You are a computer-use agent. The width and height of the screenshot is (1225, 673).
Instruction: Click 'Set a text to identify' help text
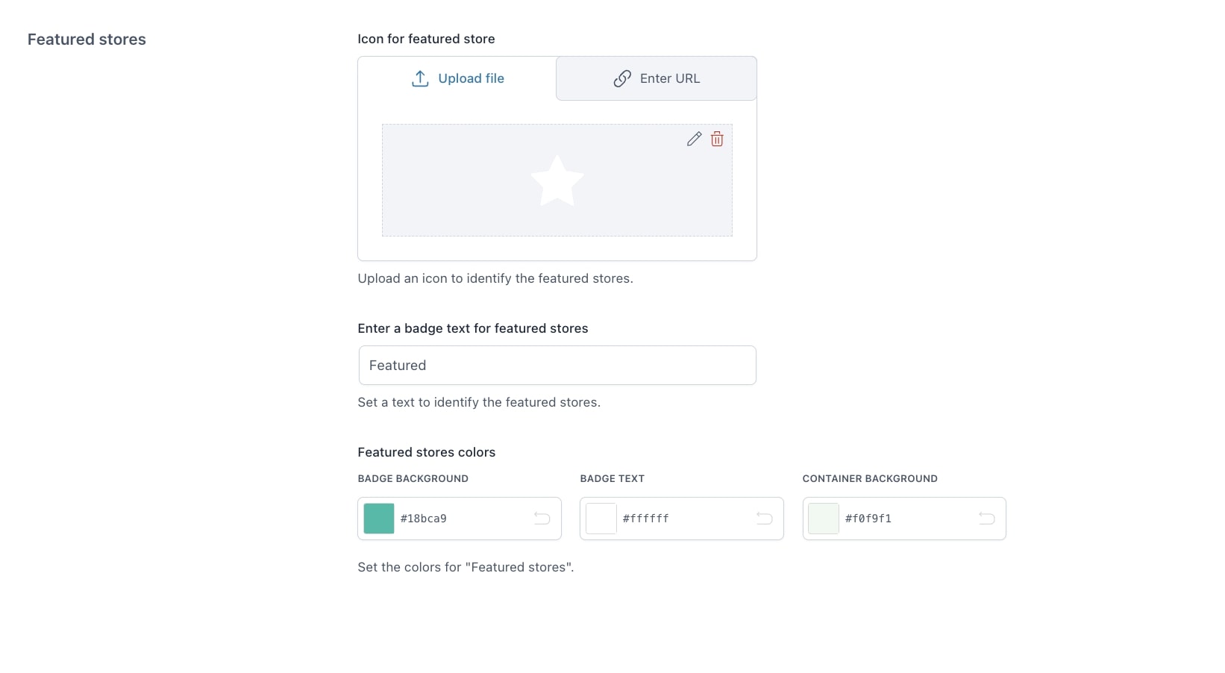pos(479,402)
